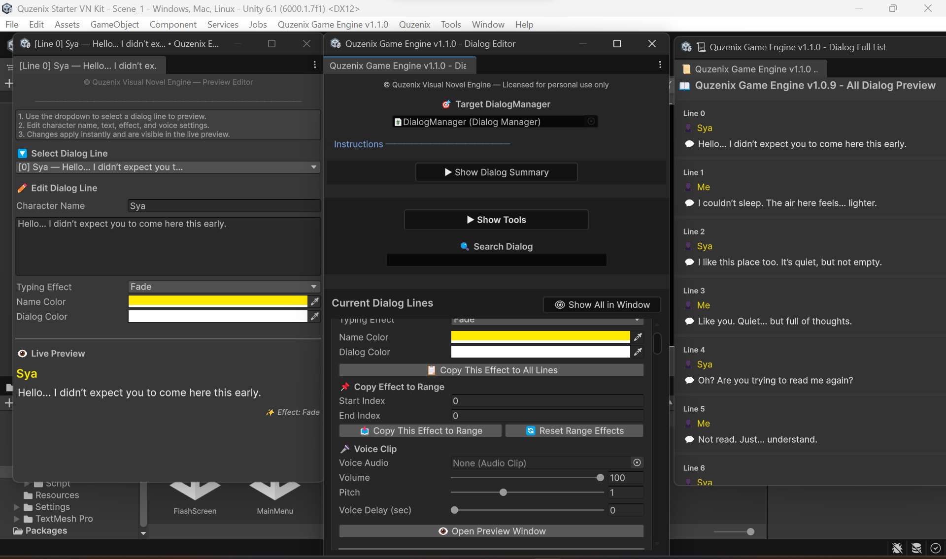Expand the Settings folder arrow
This screenshot has height=559, width=946.
[x=17, y=507]
